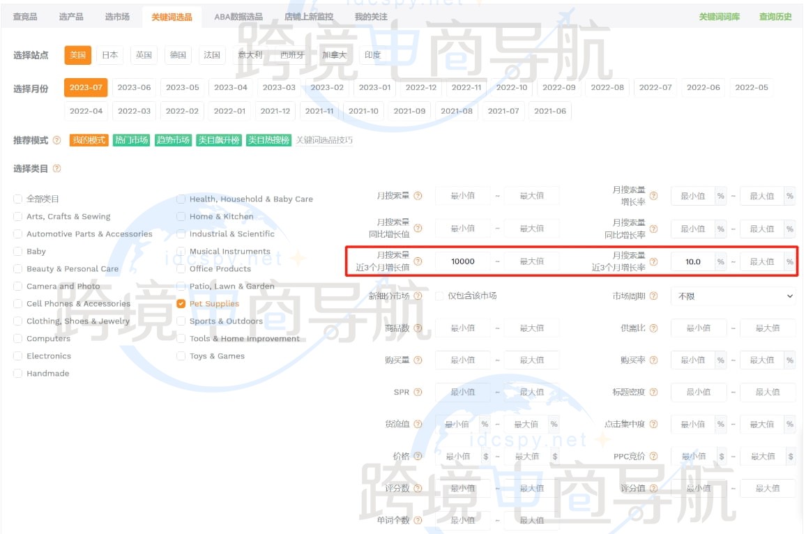Screen dimensions: 806x534
Task: Click the 10.0 growth rate input field
Action: [693, 261]
